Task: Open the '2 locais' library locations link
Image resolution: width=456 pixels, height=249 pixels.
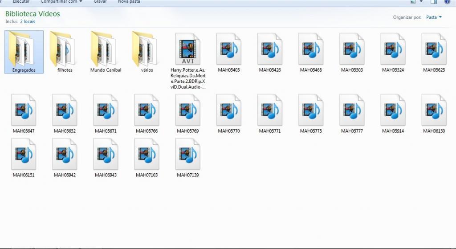Action: point(28,21)
